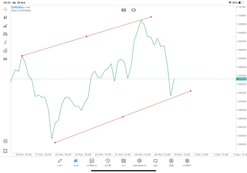Open chart settings sliders icon
Viewport: 247px width, 173px height.
coord(5,34)
